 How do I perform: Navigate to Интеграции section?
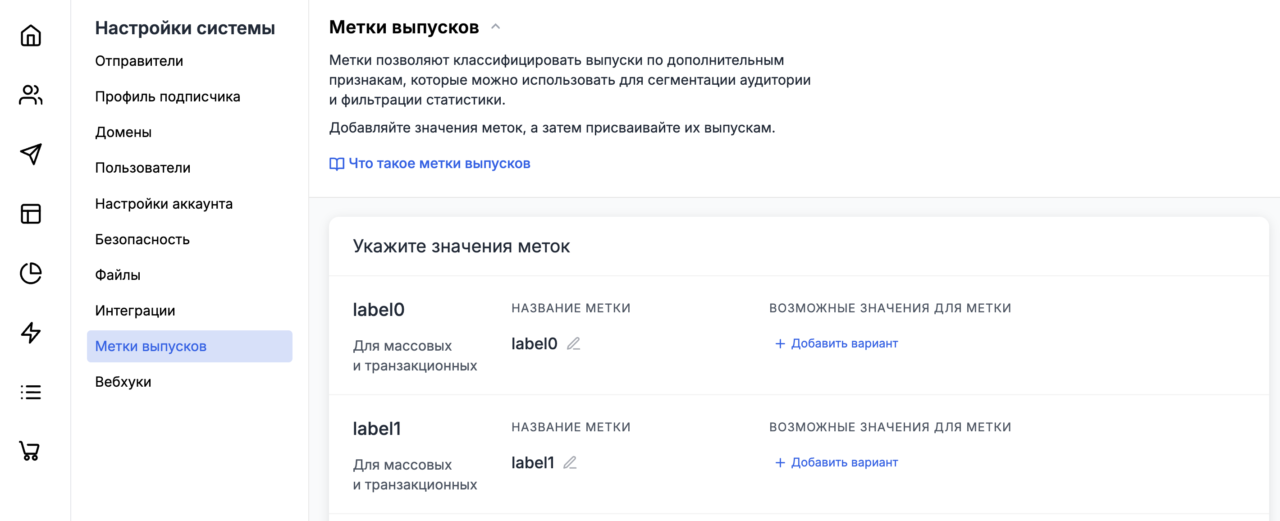point(135,311)
